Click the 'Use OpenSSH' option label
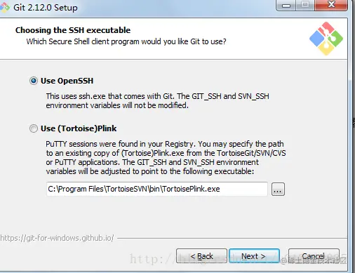This screenshot has height=273, width=355. click(x=67, y=81)
